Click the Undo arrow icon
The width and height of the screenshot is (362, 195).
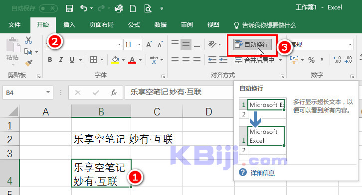[x=84, y=8]
